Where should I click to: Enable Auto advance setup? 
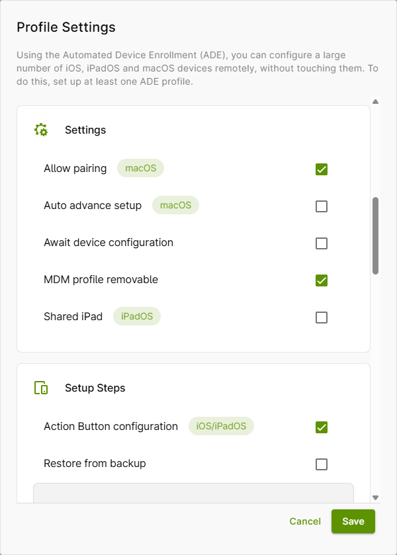pyautogui.click(x=321, y=206)
